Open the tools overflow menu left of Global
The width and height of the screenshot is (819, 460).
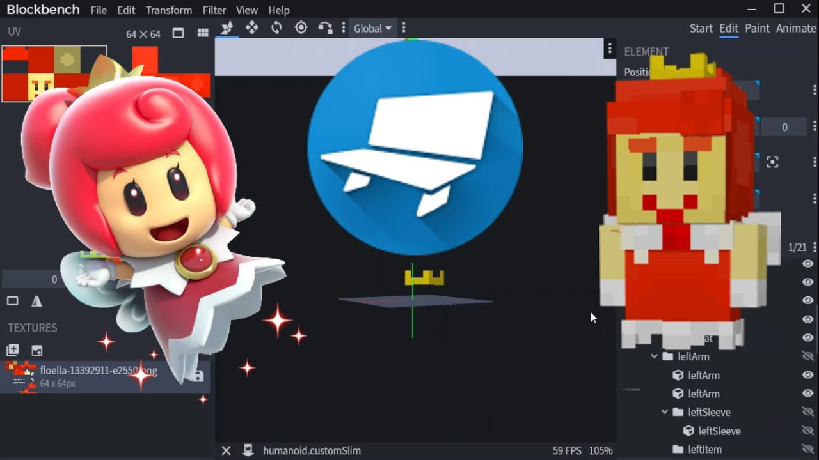(344, 28)
